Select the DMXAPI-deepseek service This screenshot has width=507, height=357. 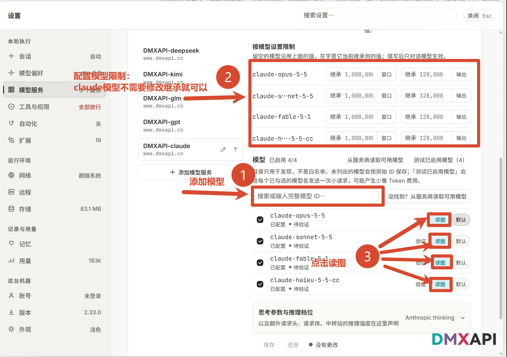click(x=190, y=54)
